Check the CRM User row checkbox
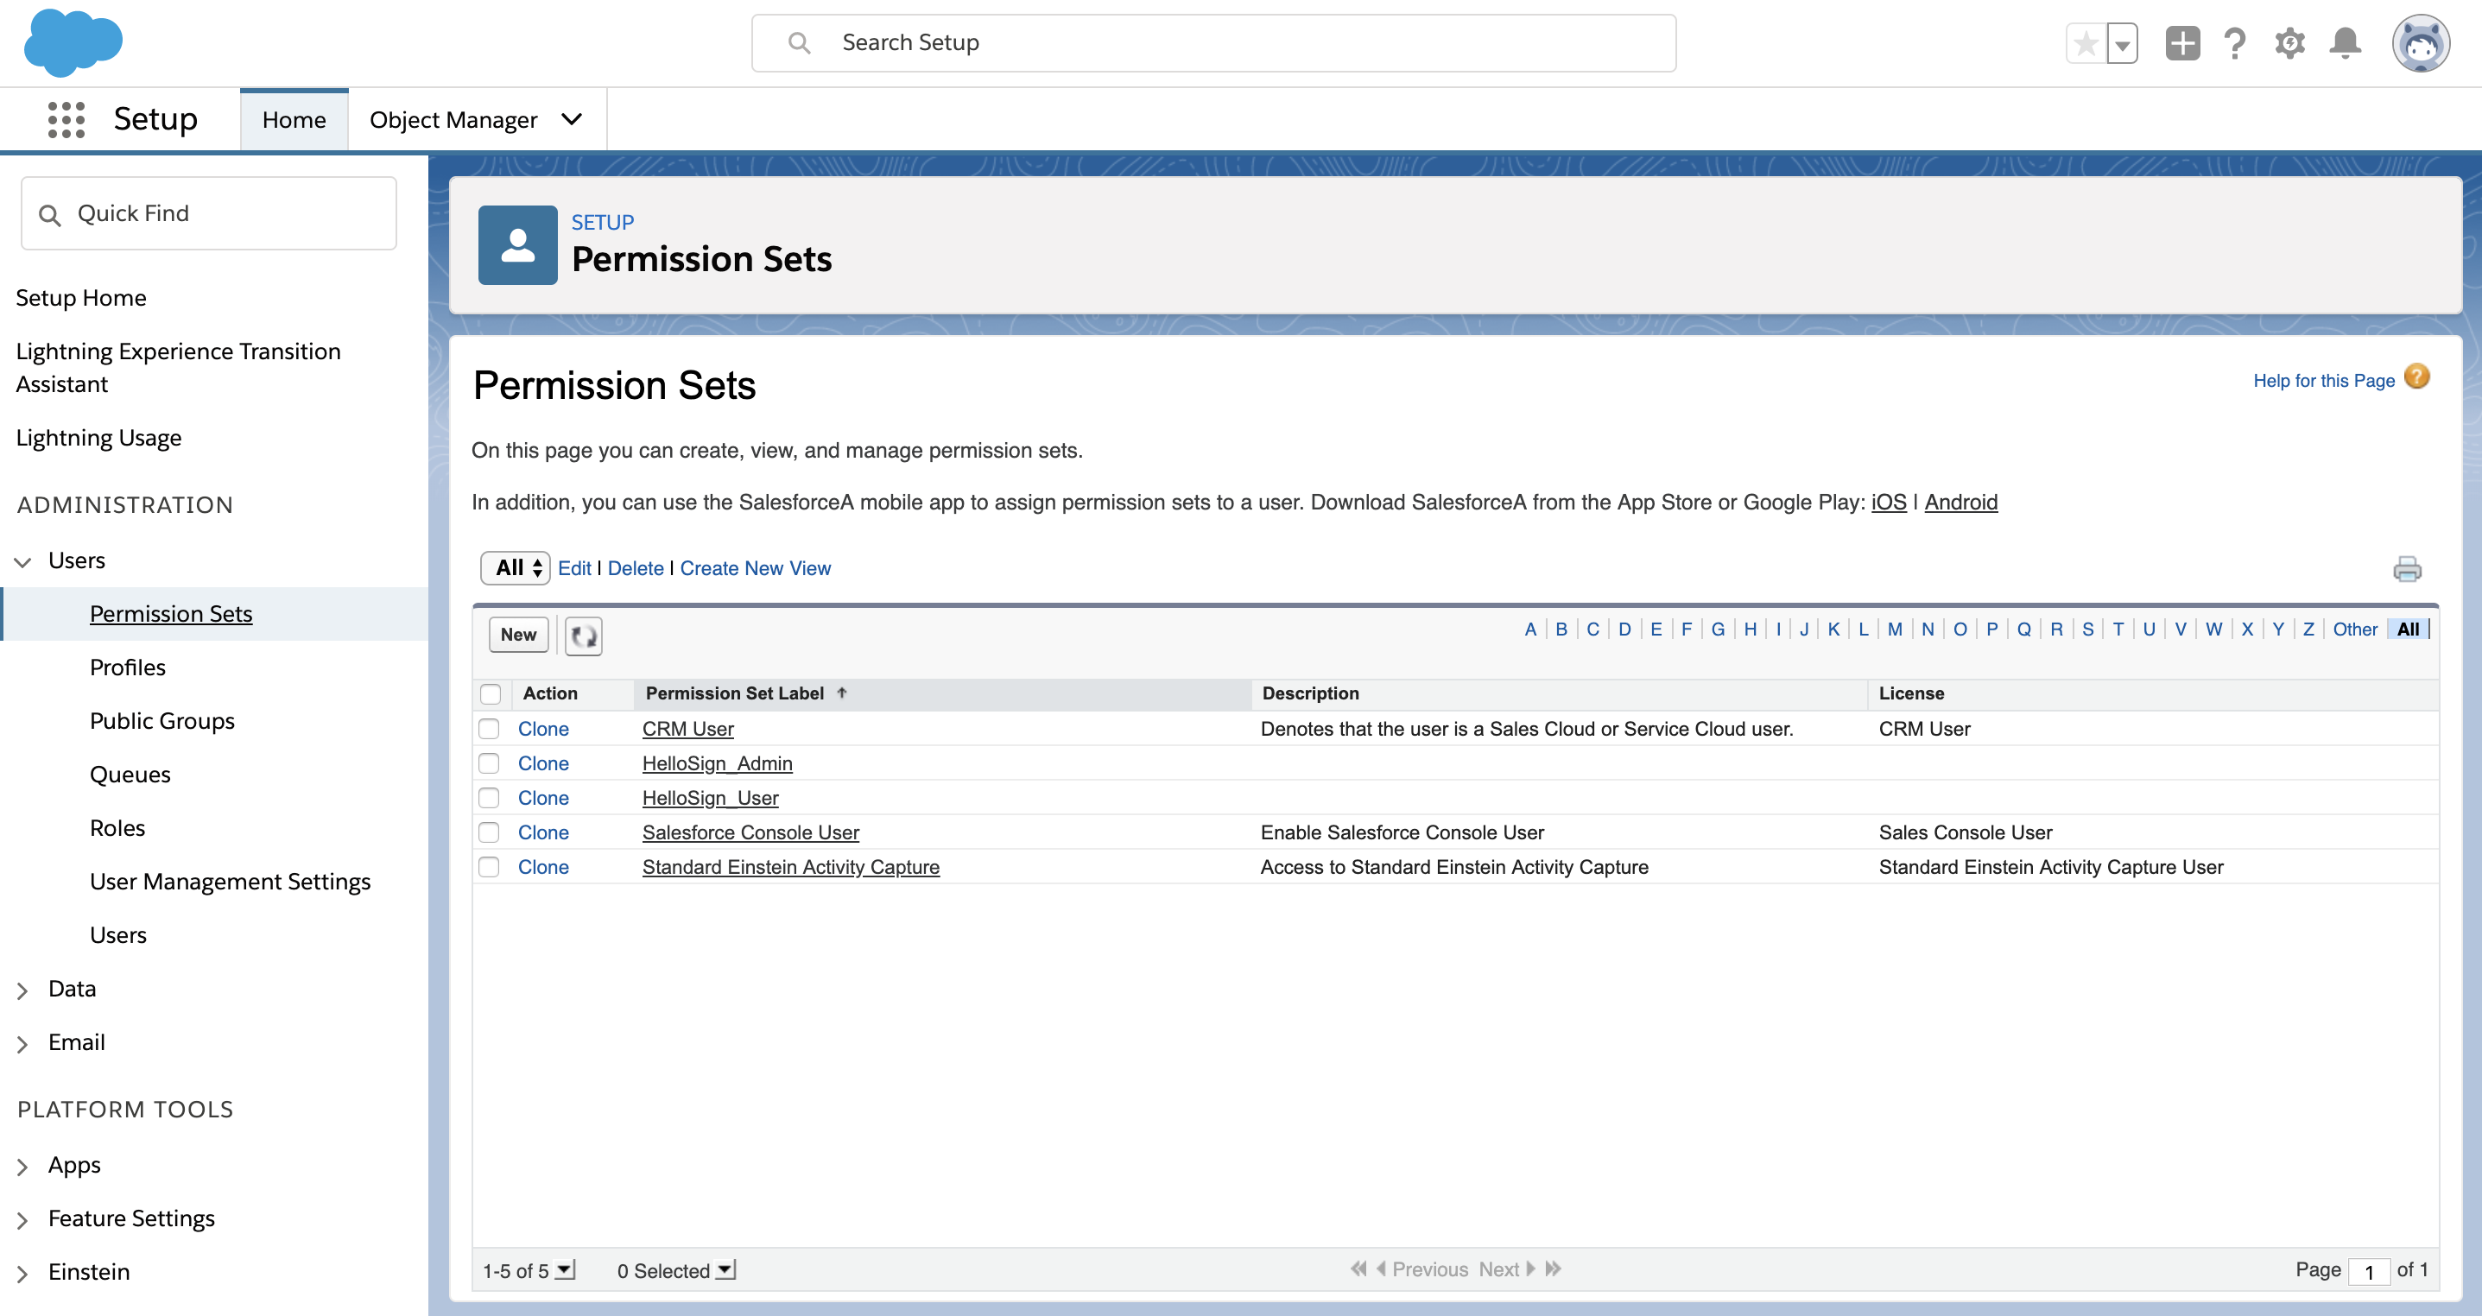Viewport: 2482px width, 1316px height. coord(490,730)
